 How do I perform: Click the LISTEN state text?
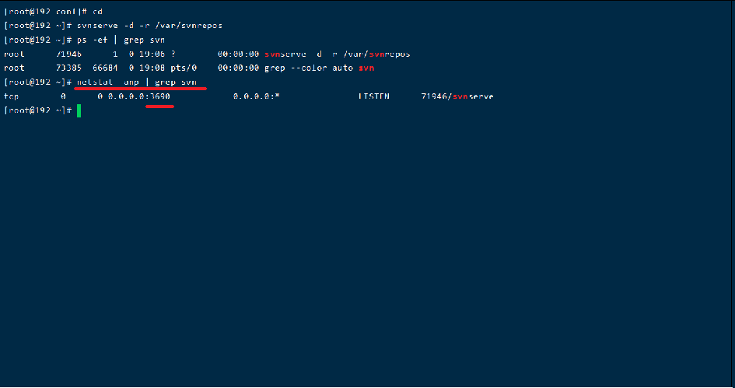click(x=373, y=96)
